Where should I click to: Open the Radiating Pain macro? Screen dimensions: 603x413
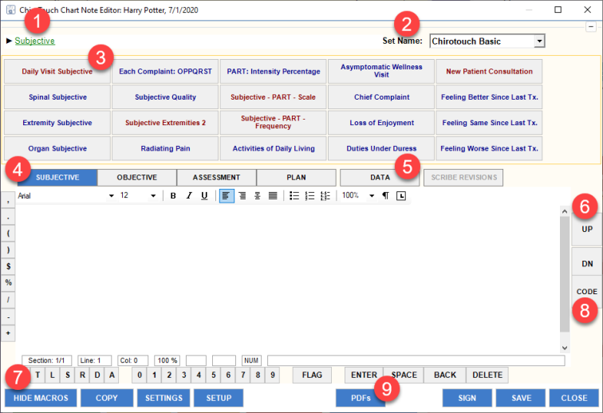165,148
